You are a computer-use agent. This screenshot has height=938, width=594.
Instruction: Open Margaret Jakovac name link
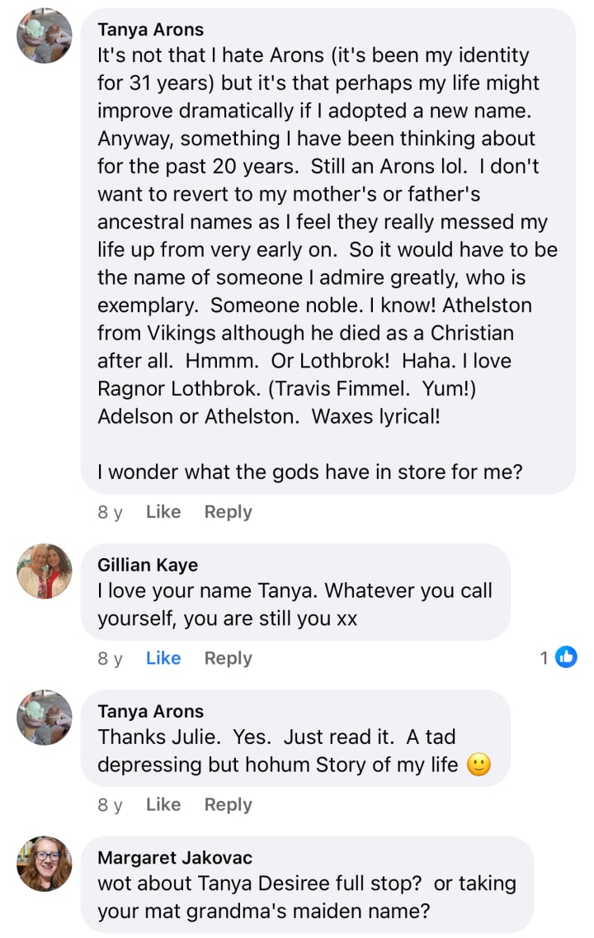pos(174,858)
